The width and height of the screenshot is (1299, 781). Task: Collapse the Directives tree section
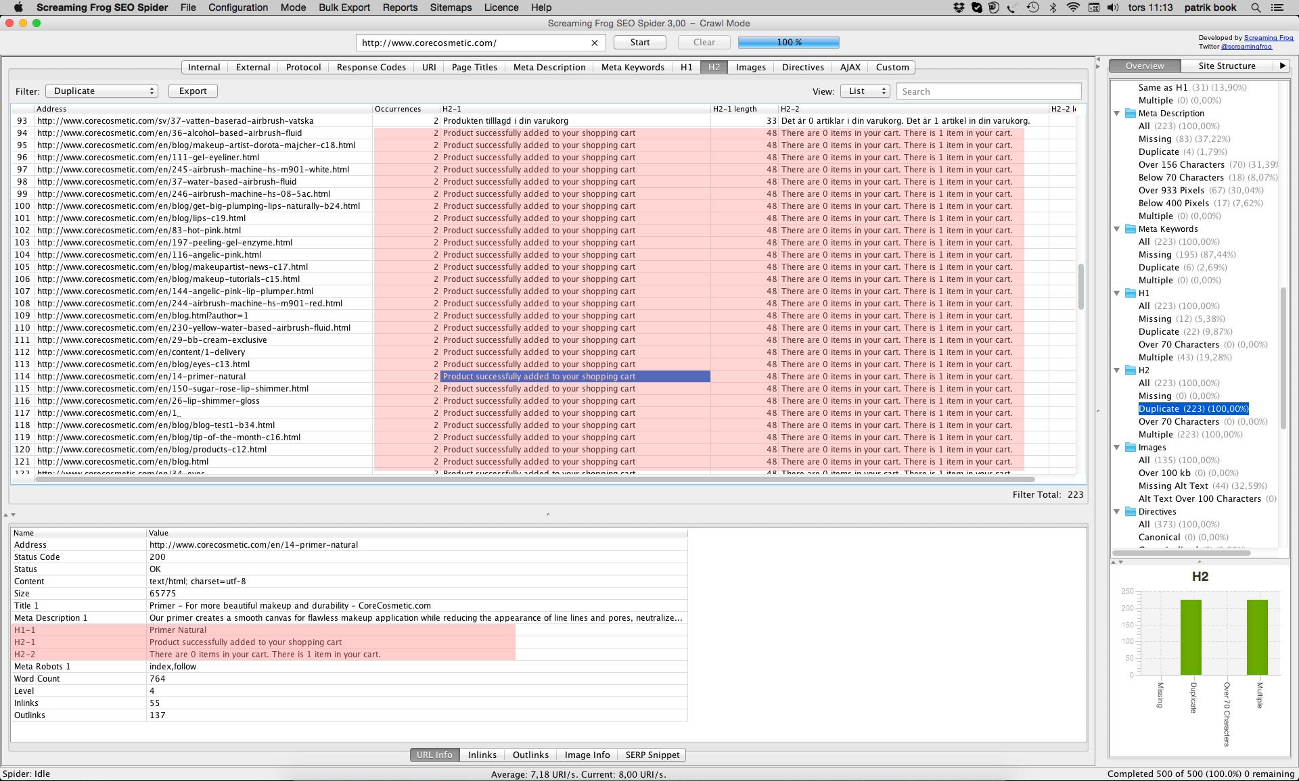1117,512
